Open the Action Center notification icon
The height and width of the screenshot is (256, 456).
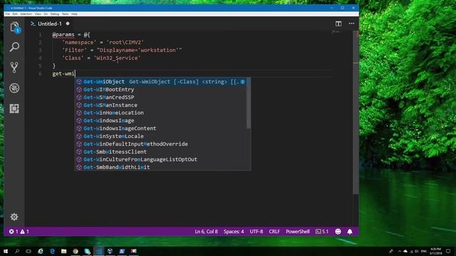click(x=448, y=251)
